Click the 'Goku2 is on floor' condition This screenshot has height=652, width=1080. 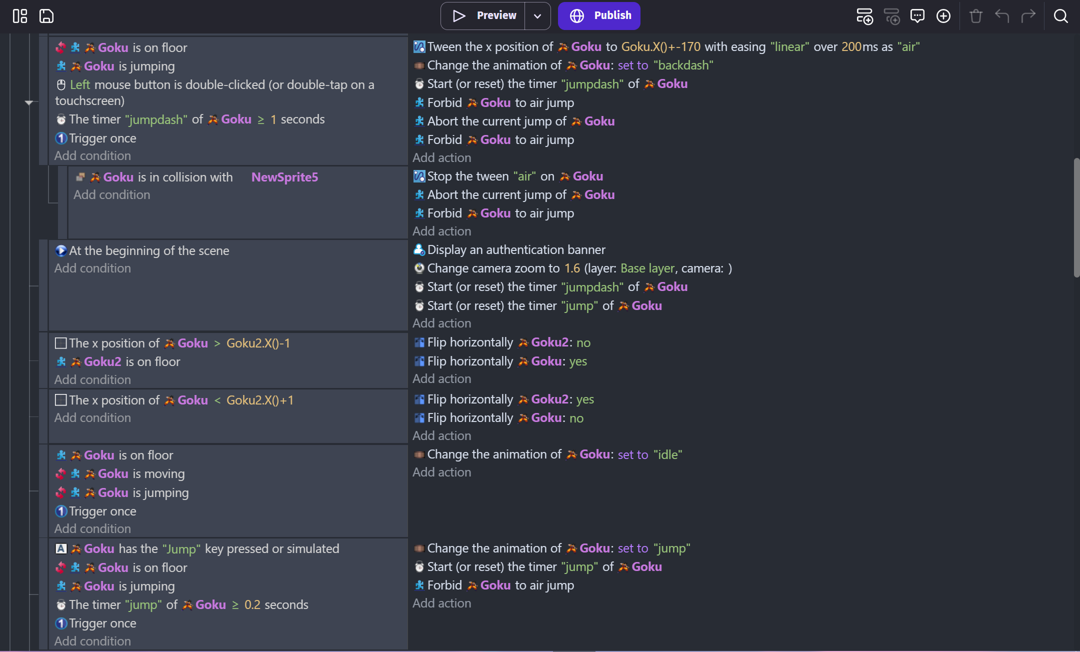[118, 361]
